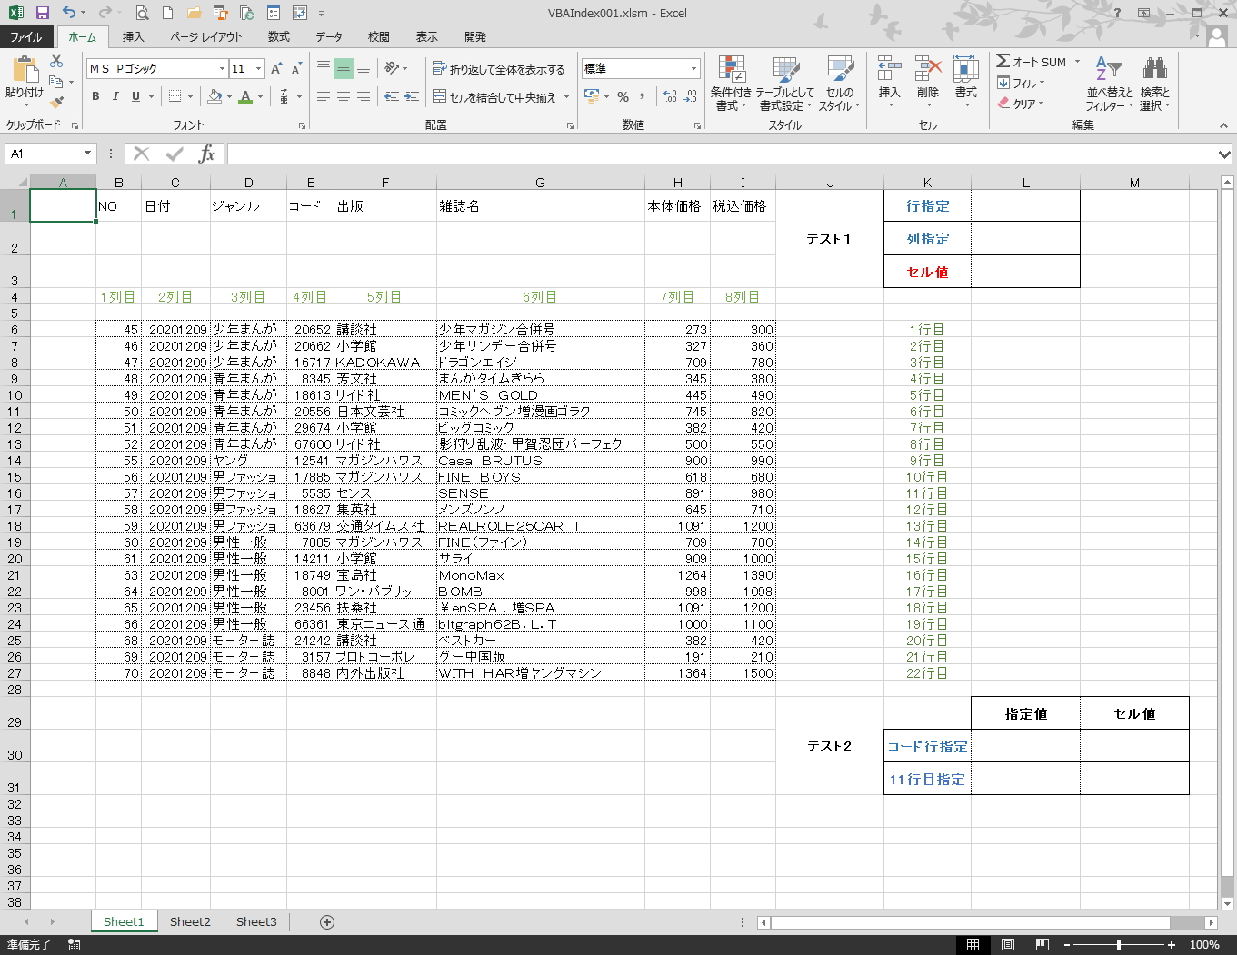Image resolution: width=1237 pixels, height=955 pixels.
Task: Open the font name dropdown
Action: (x=222, y=69)
